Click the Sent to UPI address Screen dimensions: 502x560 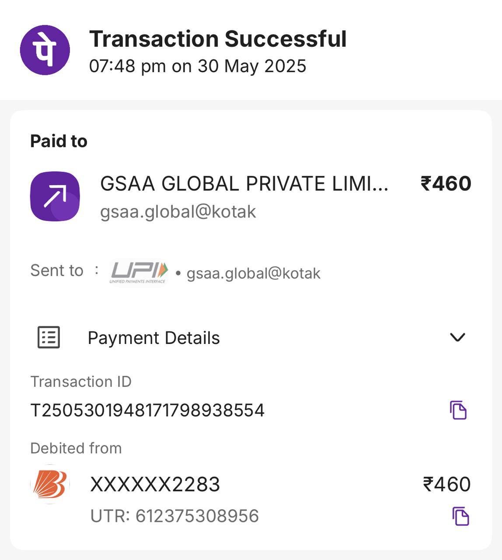(253, 273)
